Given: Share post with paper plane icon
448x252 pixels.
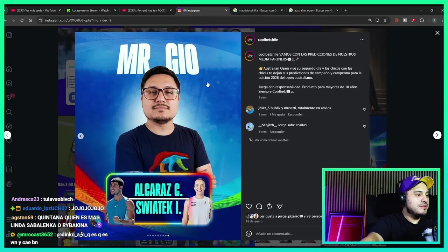Looking at the screenshot, I should point(279,206).
